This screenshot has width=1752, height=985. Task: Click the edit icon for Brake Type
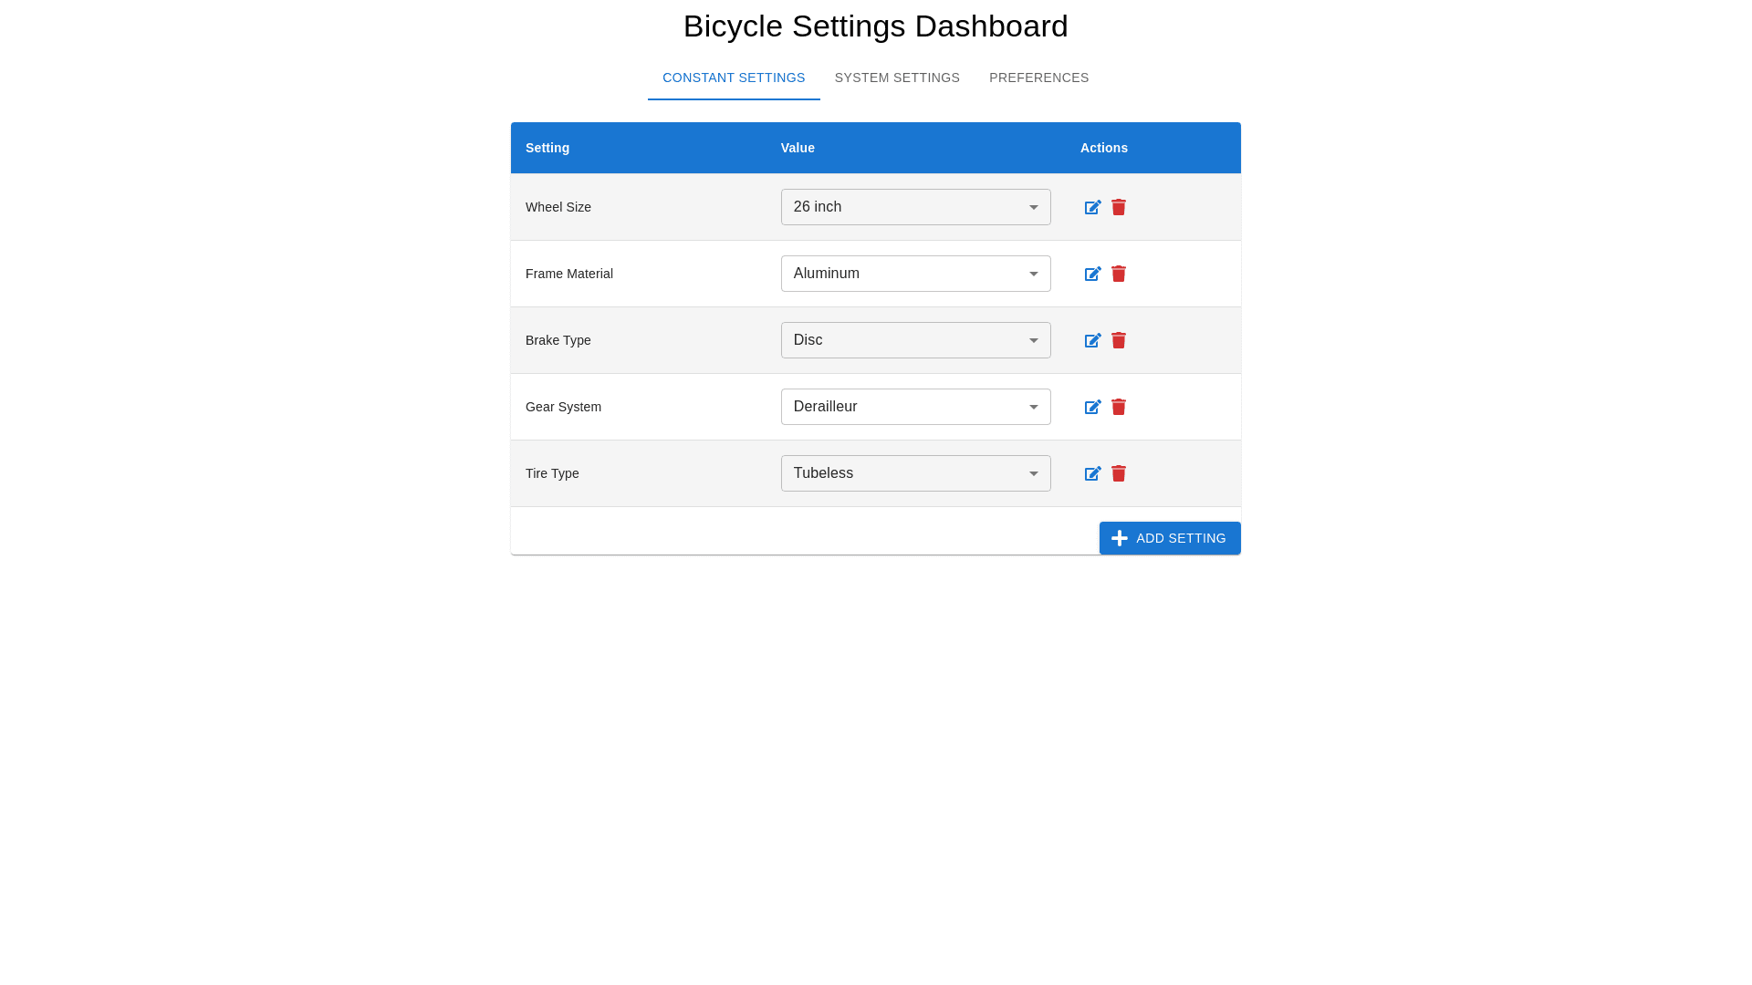[x=1092, y=340]
